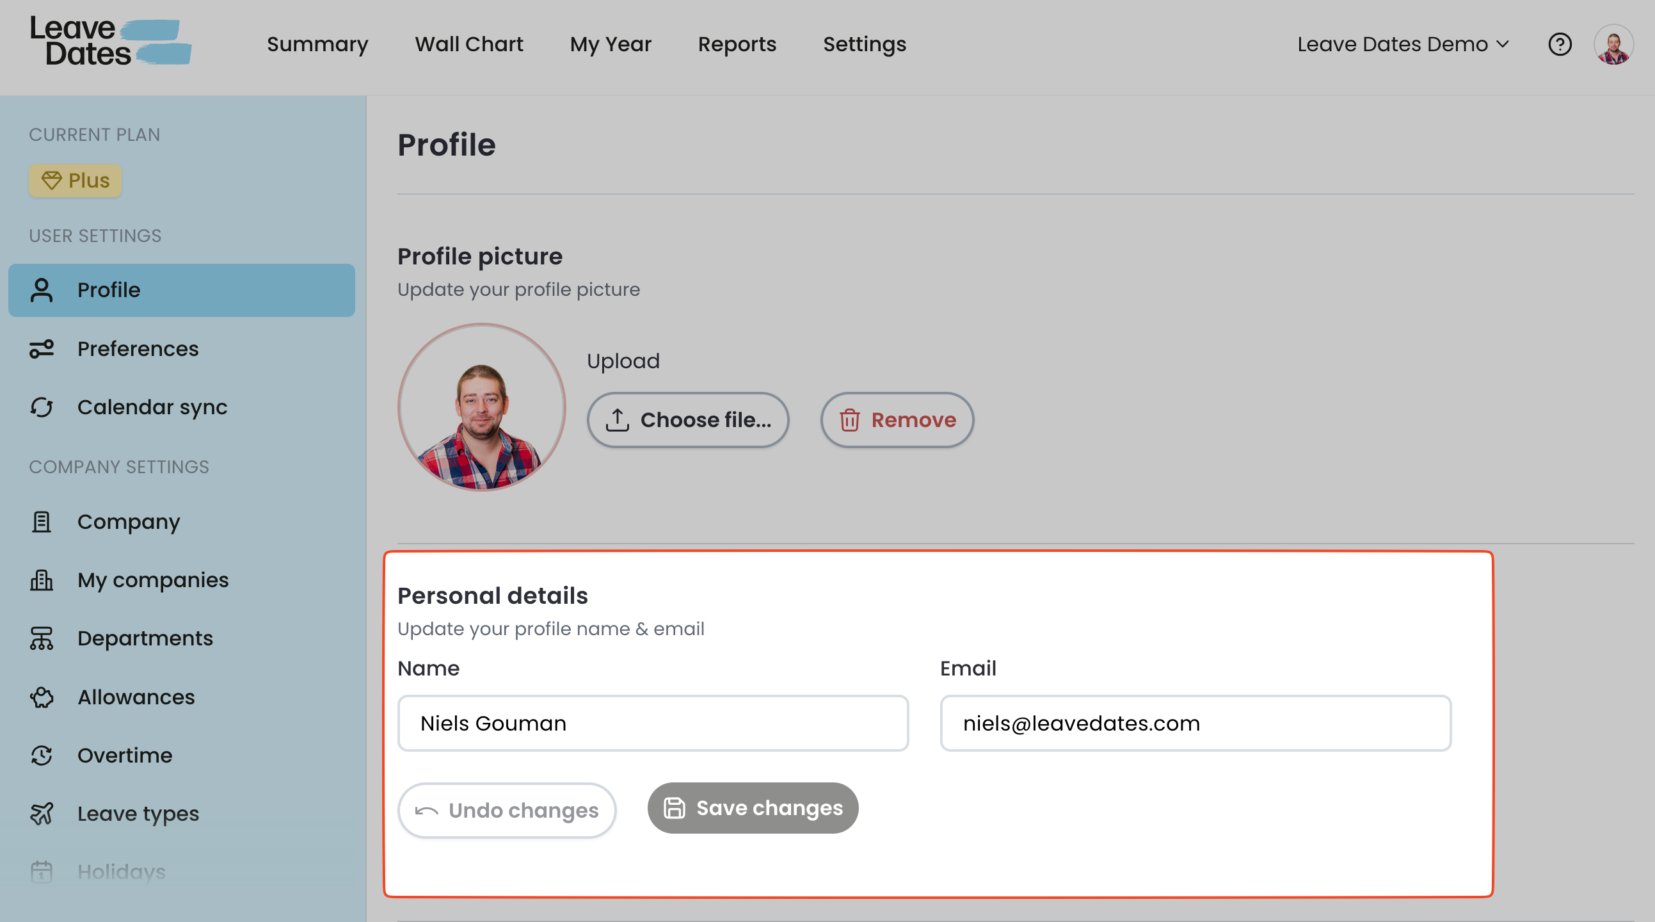
Task: Open the Wall Chart tab
Action: [469, 44]
